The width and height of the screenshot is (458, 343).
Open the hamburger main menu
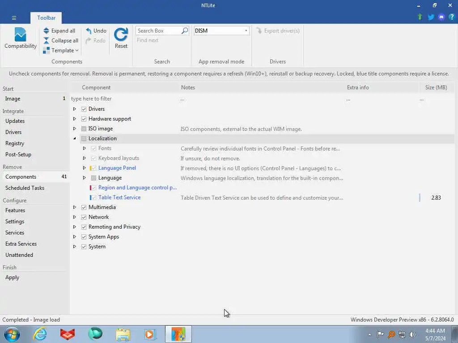tap(14, 18)
